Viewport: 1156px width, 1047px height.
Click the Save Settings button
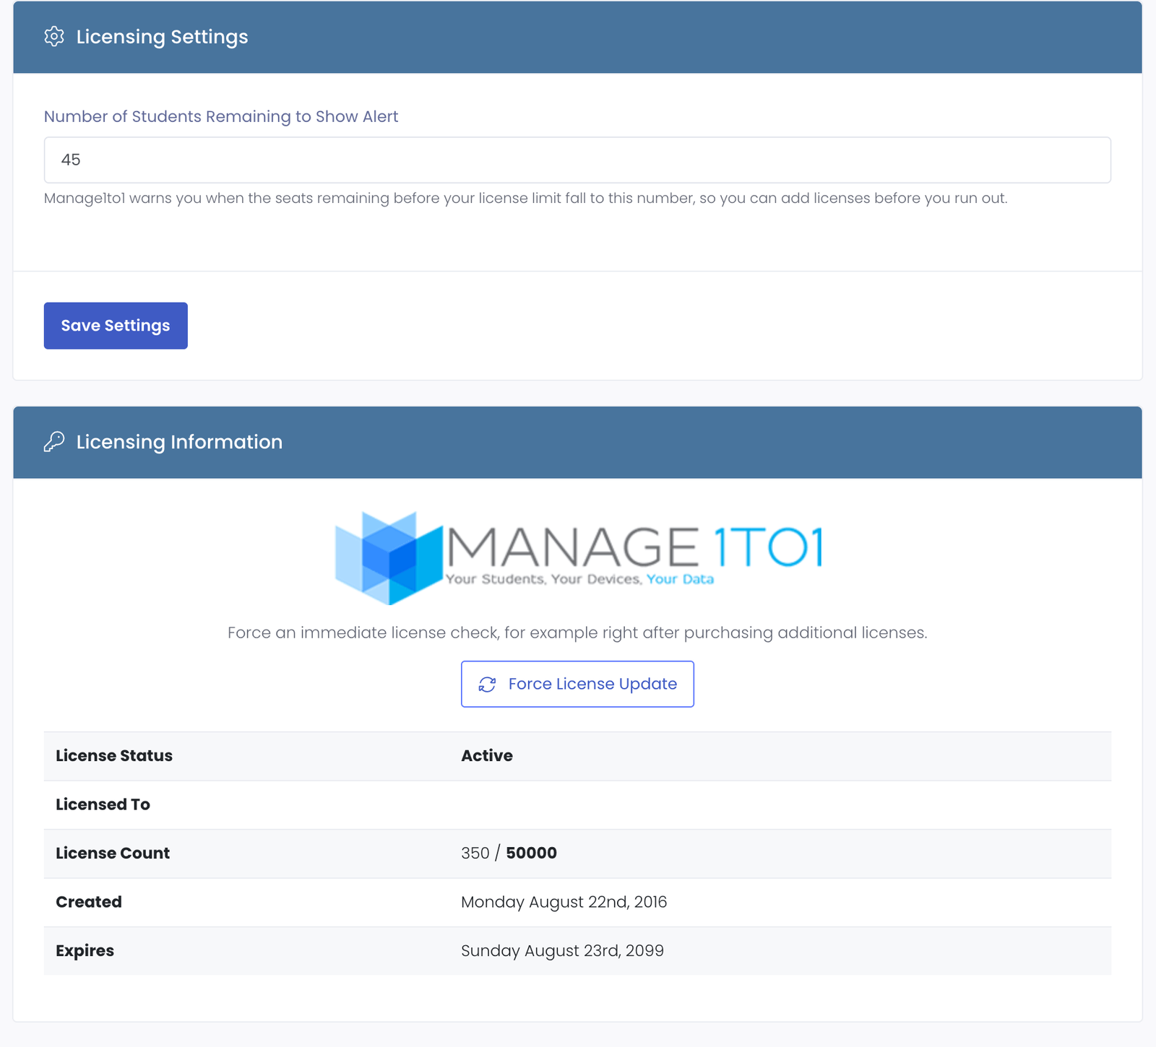(116, 326)
